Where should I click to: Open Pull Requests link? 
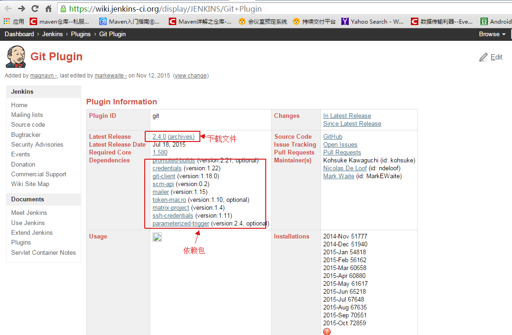pyautogui.click(x=342, y=152)
